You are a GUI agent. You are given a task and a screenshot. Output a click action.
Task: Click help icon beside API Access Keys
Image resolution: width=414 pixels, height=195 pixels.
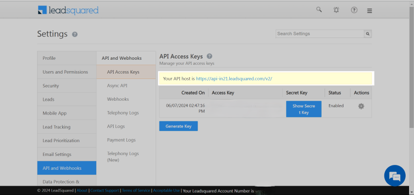pos(209,56)
